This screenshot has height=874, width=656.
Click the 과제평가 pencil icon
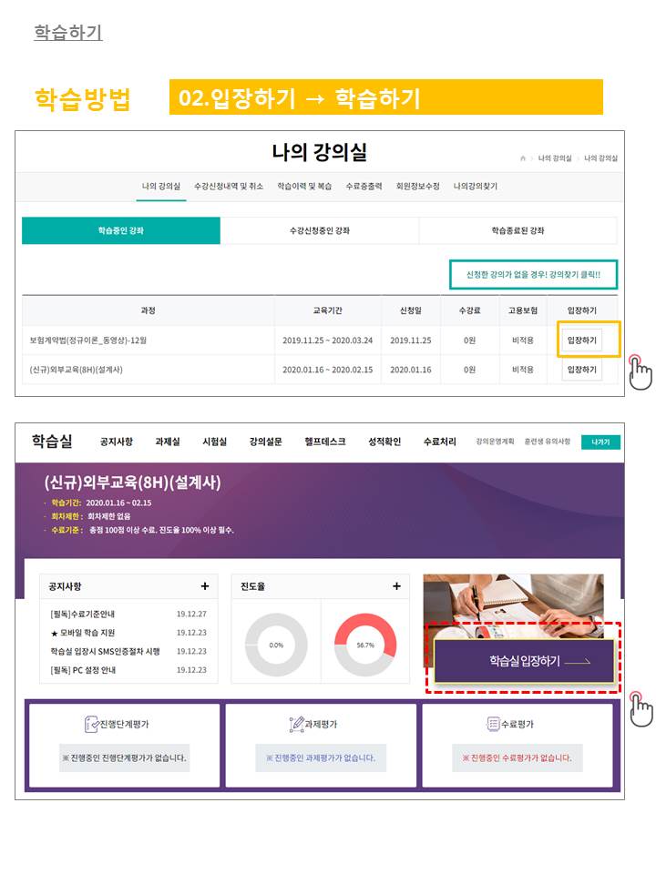(296, 725)
